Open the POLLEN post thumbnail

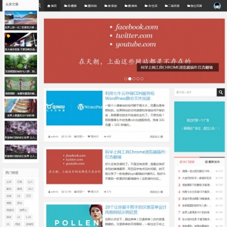click(x=75, y=216)
